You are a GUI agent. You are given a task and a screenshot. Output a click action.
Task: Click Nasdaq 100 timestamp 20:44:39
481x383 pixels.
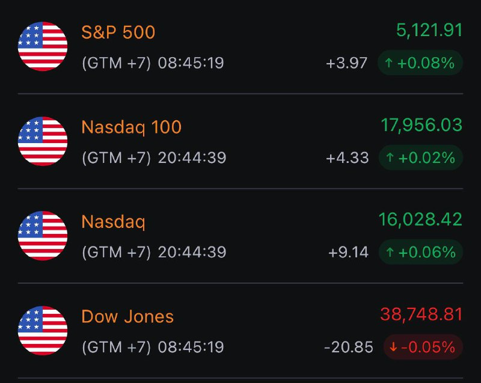click(x=192, y=158)
